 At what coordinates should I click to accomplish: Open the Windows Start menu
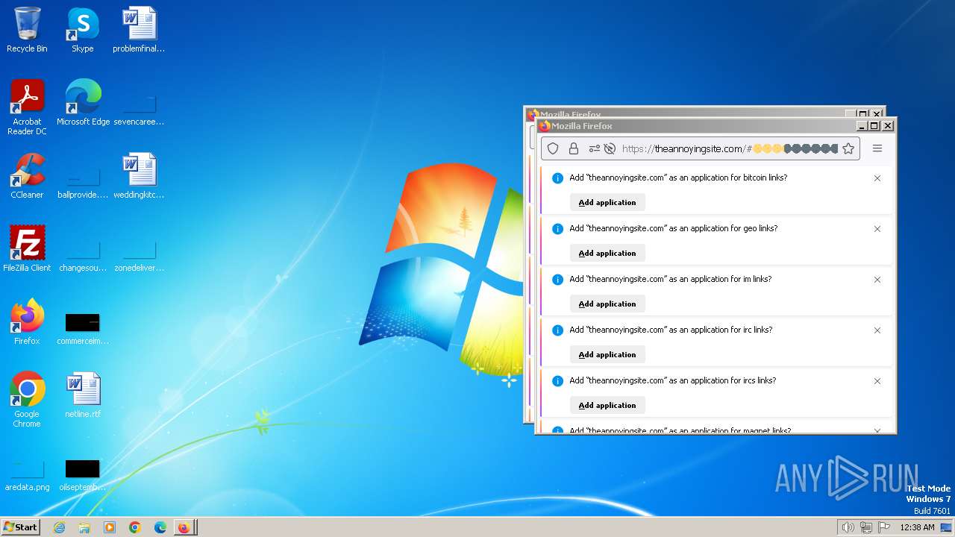(x=20, y=527)
